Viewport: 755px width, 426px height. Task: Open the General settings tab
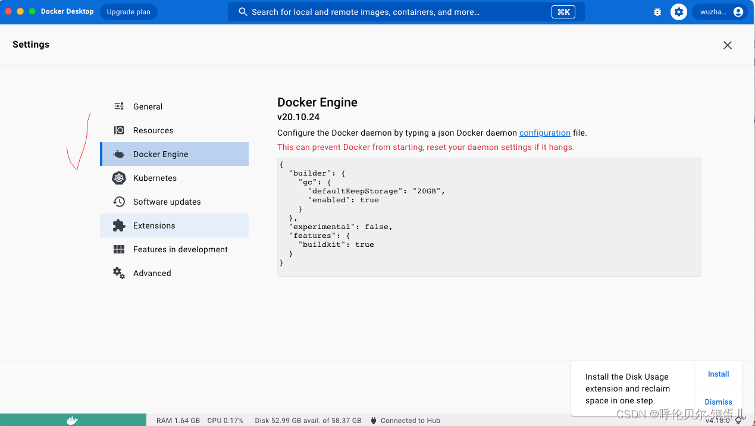[x=174, y=106]
